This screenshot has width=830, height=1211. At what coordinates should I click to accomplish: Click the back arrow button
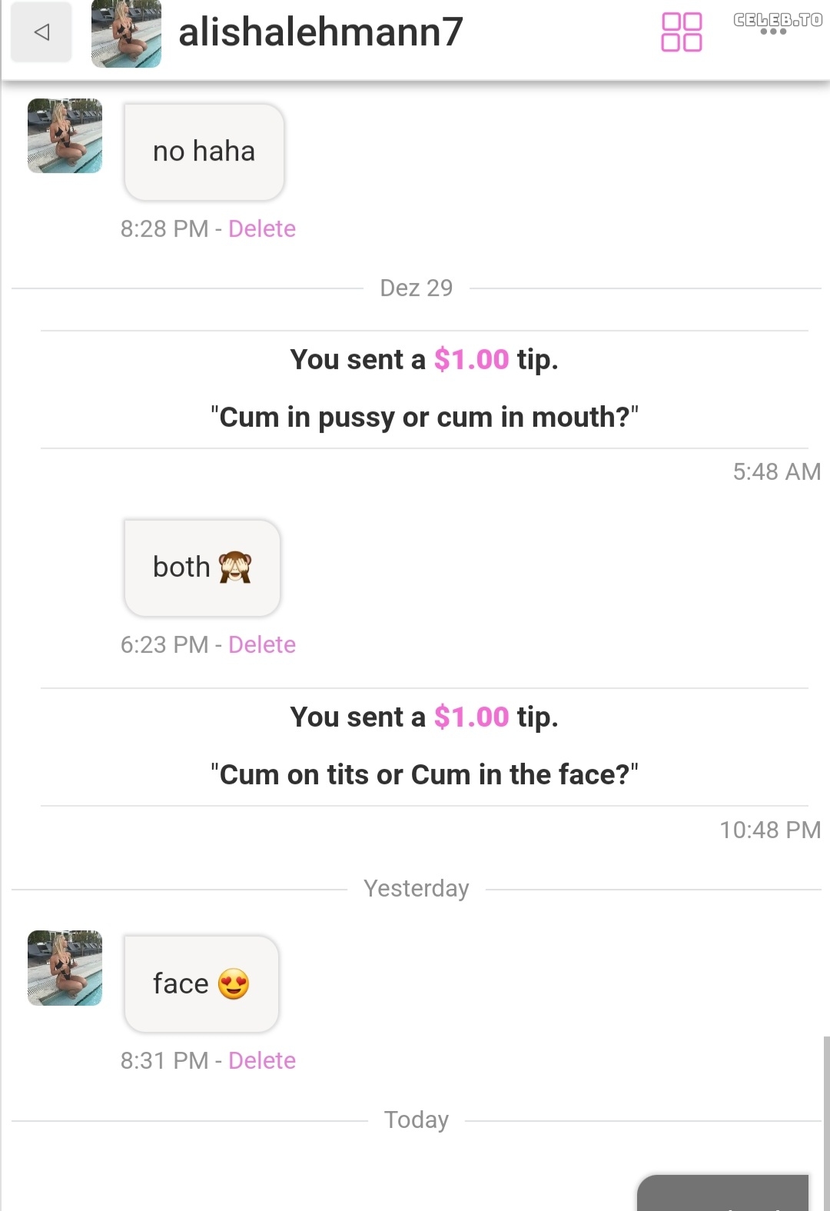(41, 32)
